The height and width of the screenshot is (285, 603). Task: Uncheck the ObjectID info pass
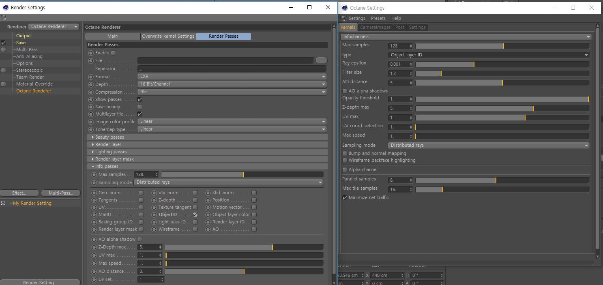point(195,214)
